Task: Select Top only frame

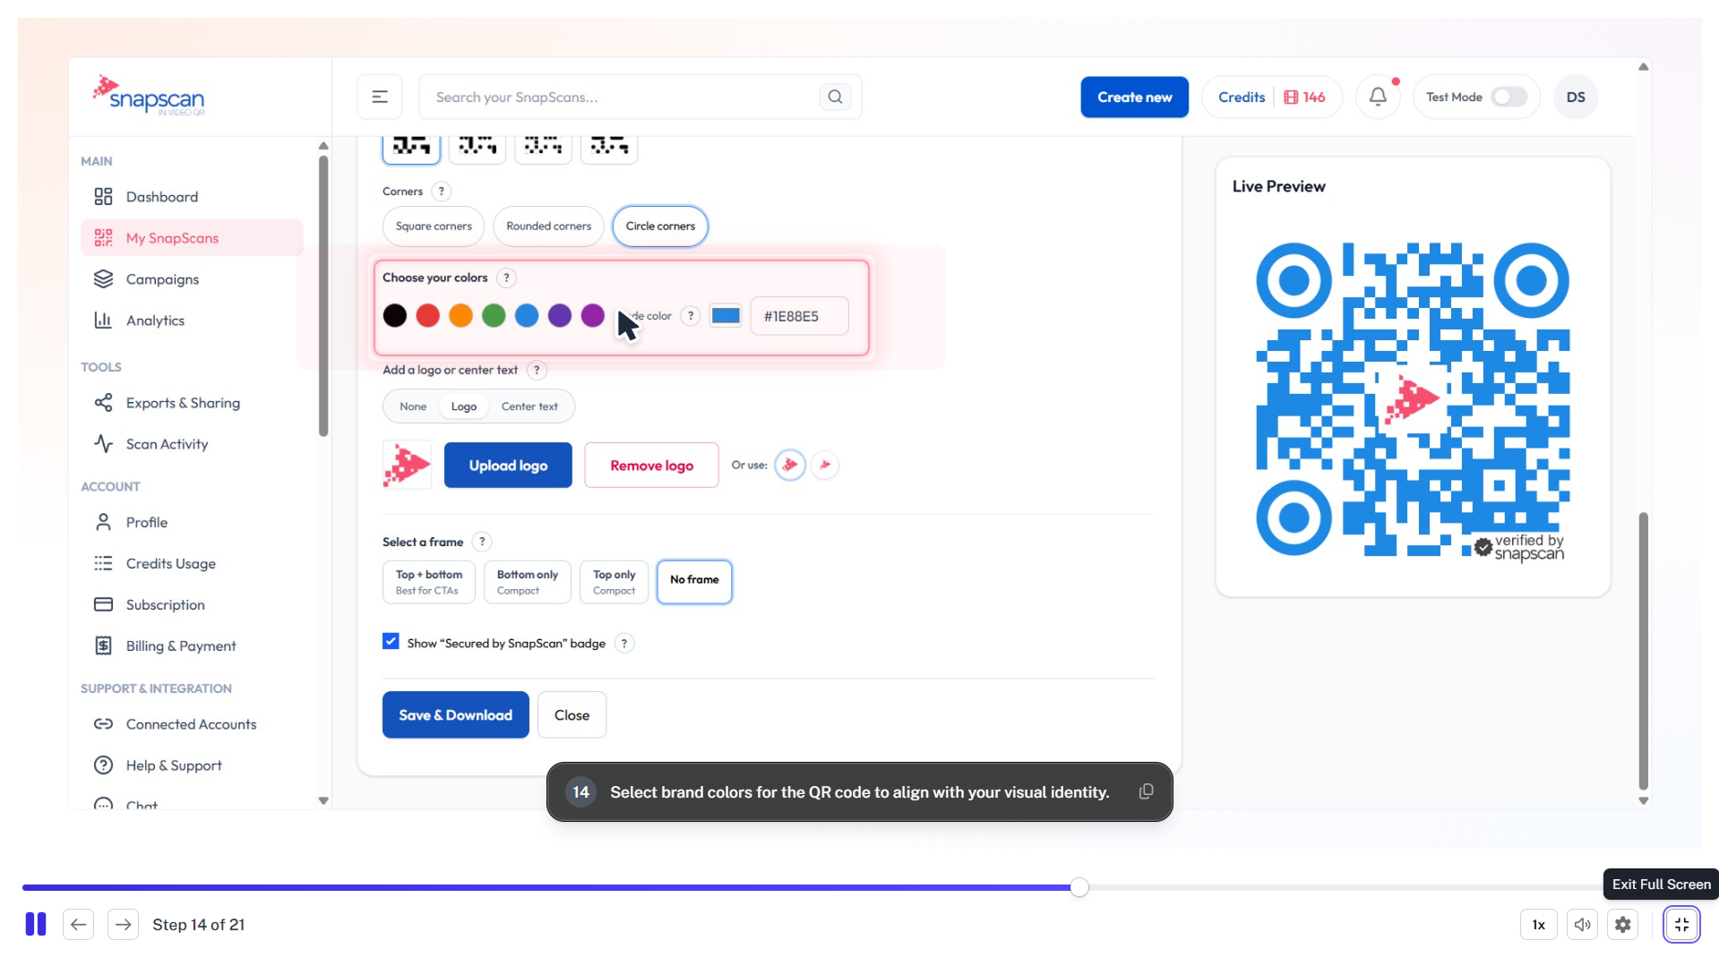Action: (615, 582)
